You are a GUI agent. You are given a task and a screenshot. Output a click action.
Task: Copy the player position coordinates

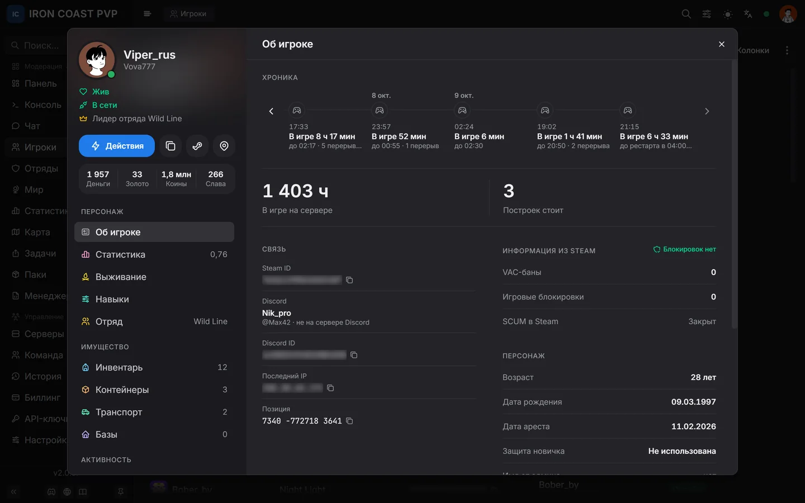click(x=349, y=421)
